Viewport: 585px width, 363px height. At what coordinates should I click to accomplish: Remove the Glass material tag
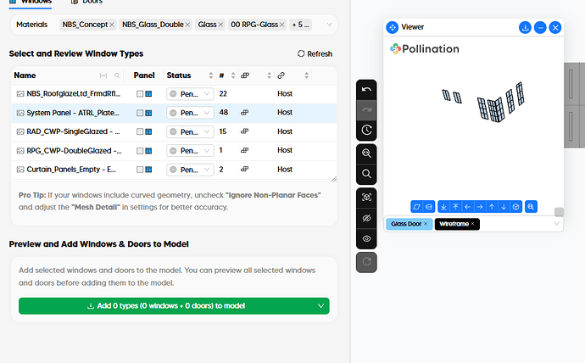click(220, 25)
